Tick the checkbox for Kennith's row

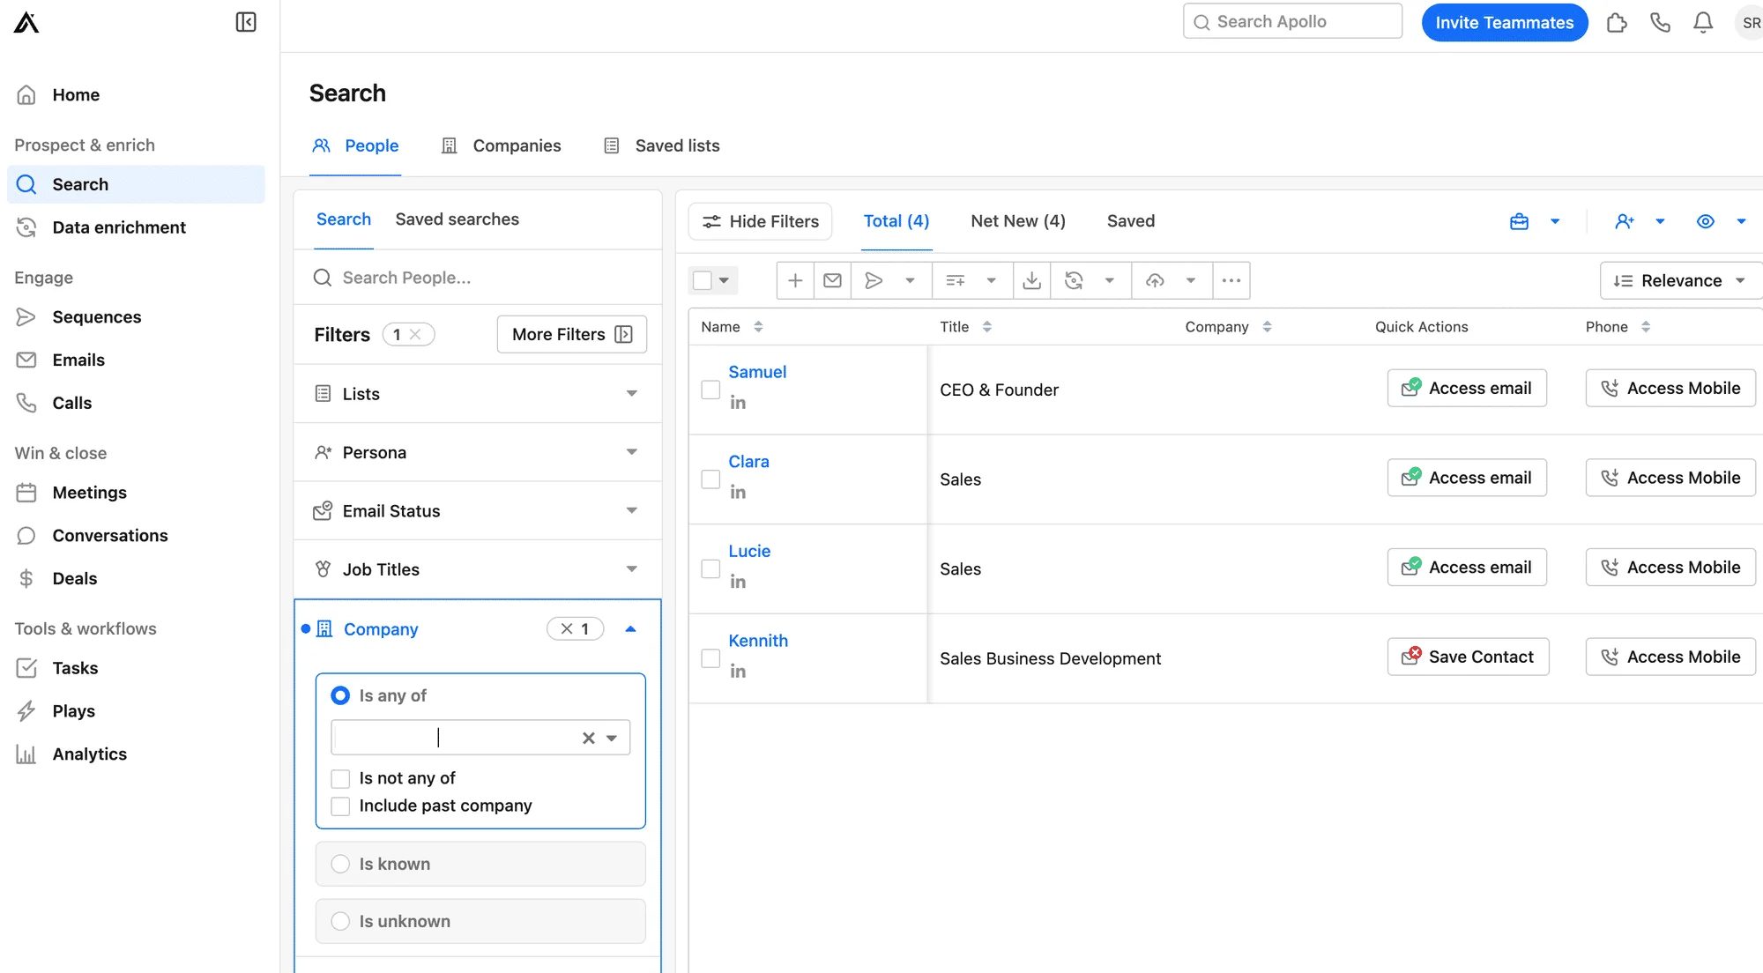click(x=710, y=658)
